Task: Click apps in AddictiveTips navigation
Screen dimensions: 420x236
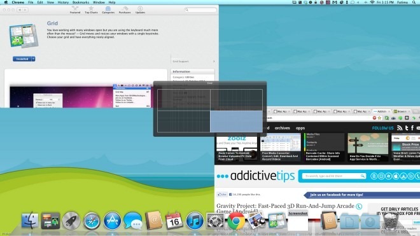Action: point(300,128)
